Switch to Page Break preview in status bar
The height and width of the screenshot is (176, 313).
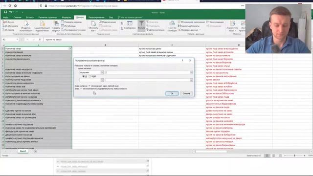pos(280,155)
